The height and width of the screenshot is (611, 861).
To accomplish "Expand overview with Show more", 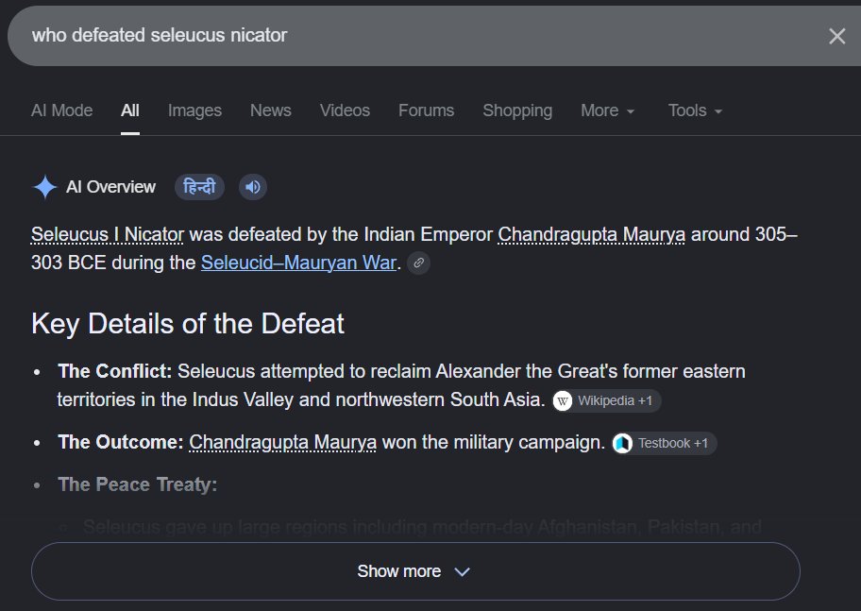I will point(415,571).
